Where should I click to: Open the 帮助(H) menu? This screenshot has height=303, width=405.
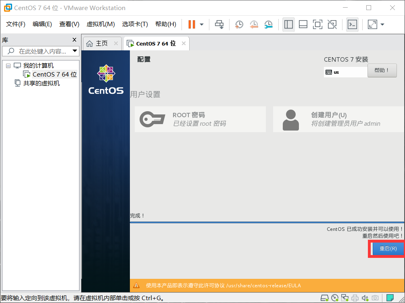[x=165, y=24]
